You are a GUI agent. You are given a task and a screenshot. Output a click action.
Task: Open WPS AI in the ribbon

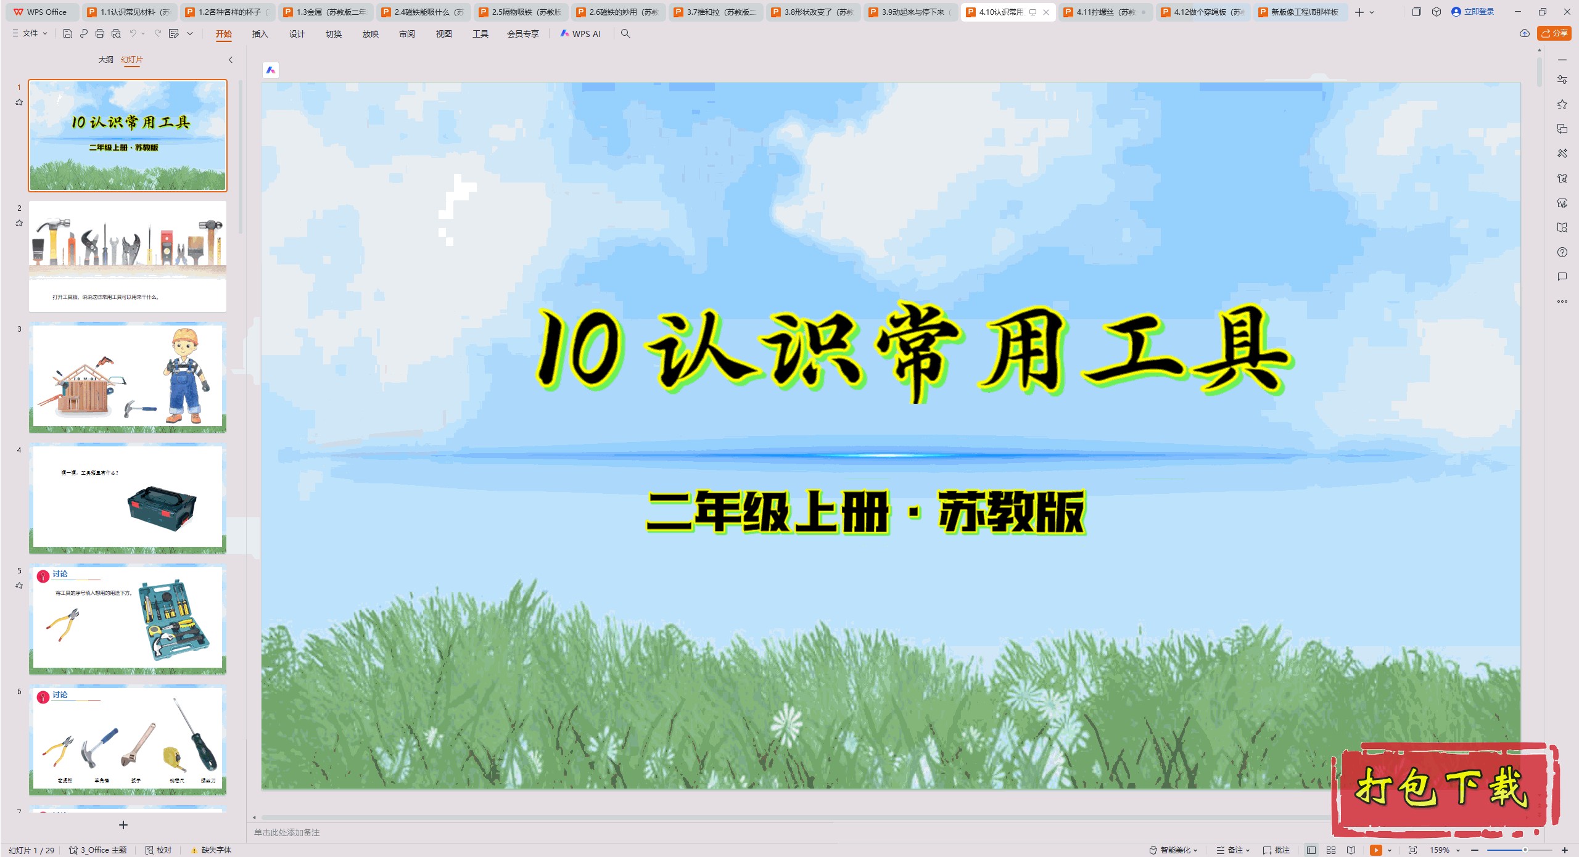(x=580, y=34)
